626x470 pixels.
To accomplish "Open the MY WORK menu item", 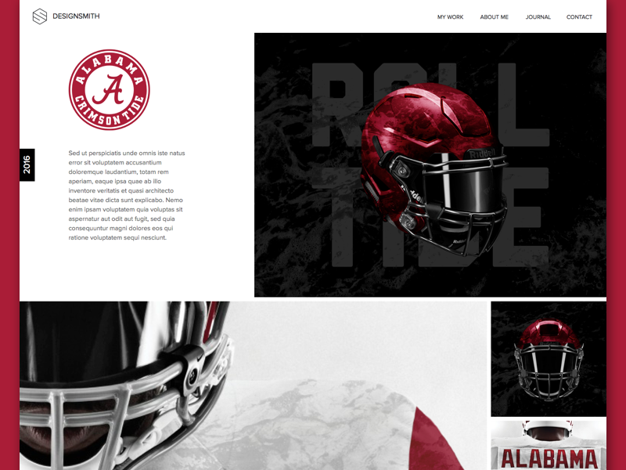I will (x=451, y=17).
